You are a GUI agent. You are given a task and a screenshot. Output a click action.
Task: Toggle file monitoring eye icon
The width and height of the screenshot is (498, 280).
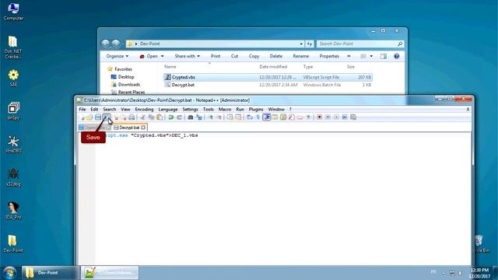(308, 117)
